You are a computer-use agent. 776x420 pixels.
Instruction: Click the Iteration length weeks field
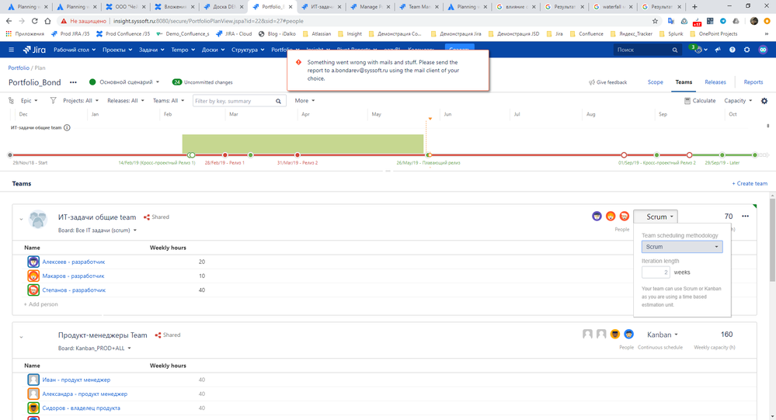656,272
